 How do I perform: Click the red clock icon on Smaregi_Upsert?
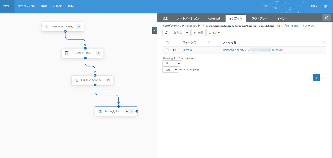pos(132,111)
